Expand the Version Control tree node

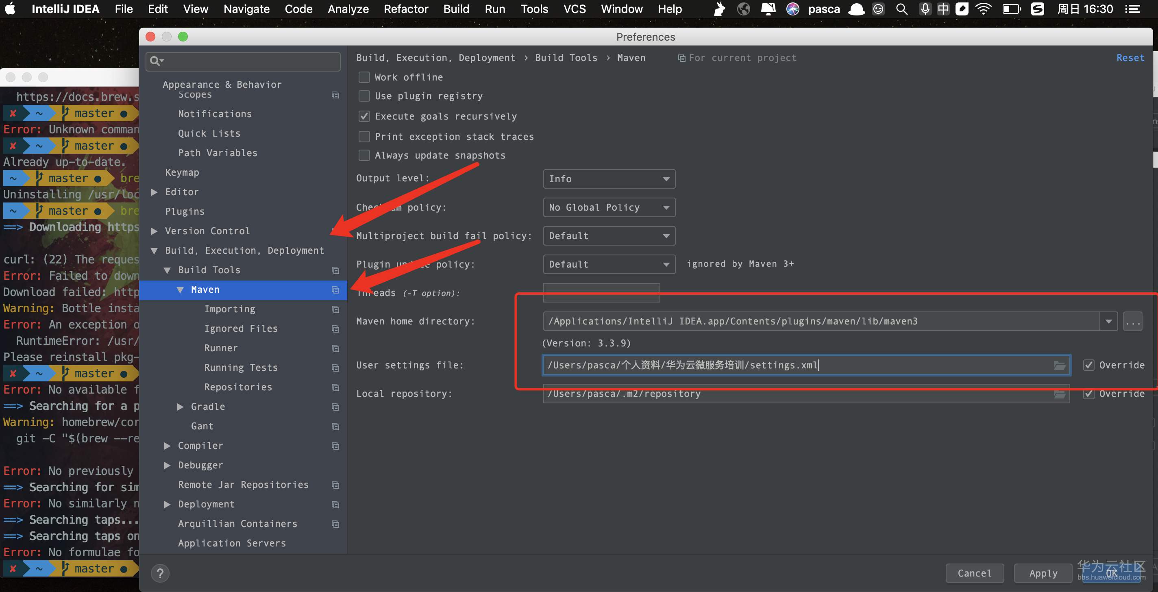coord(154,231)
